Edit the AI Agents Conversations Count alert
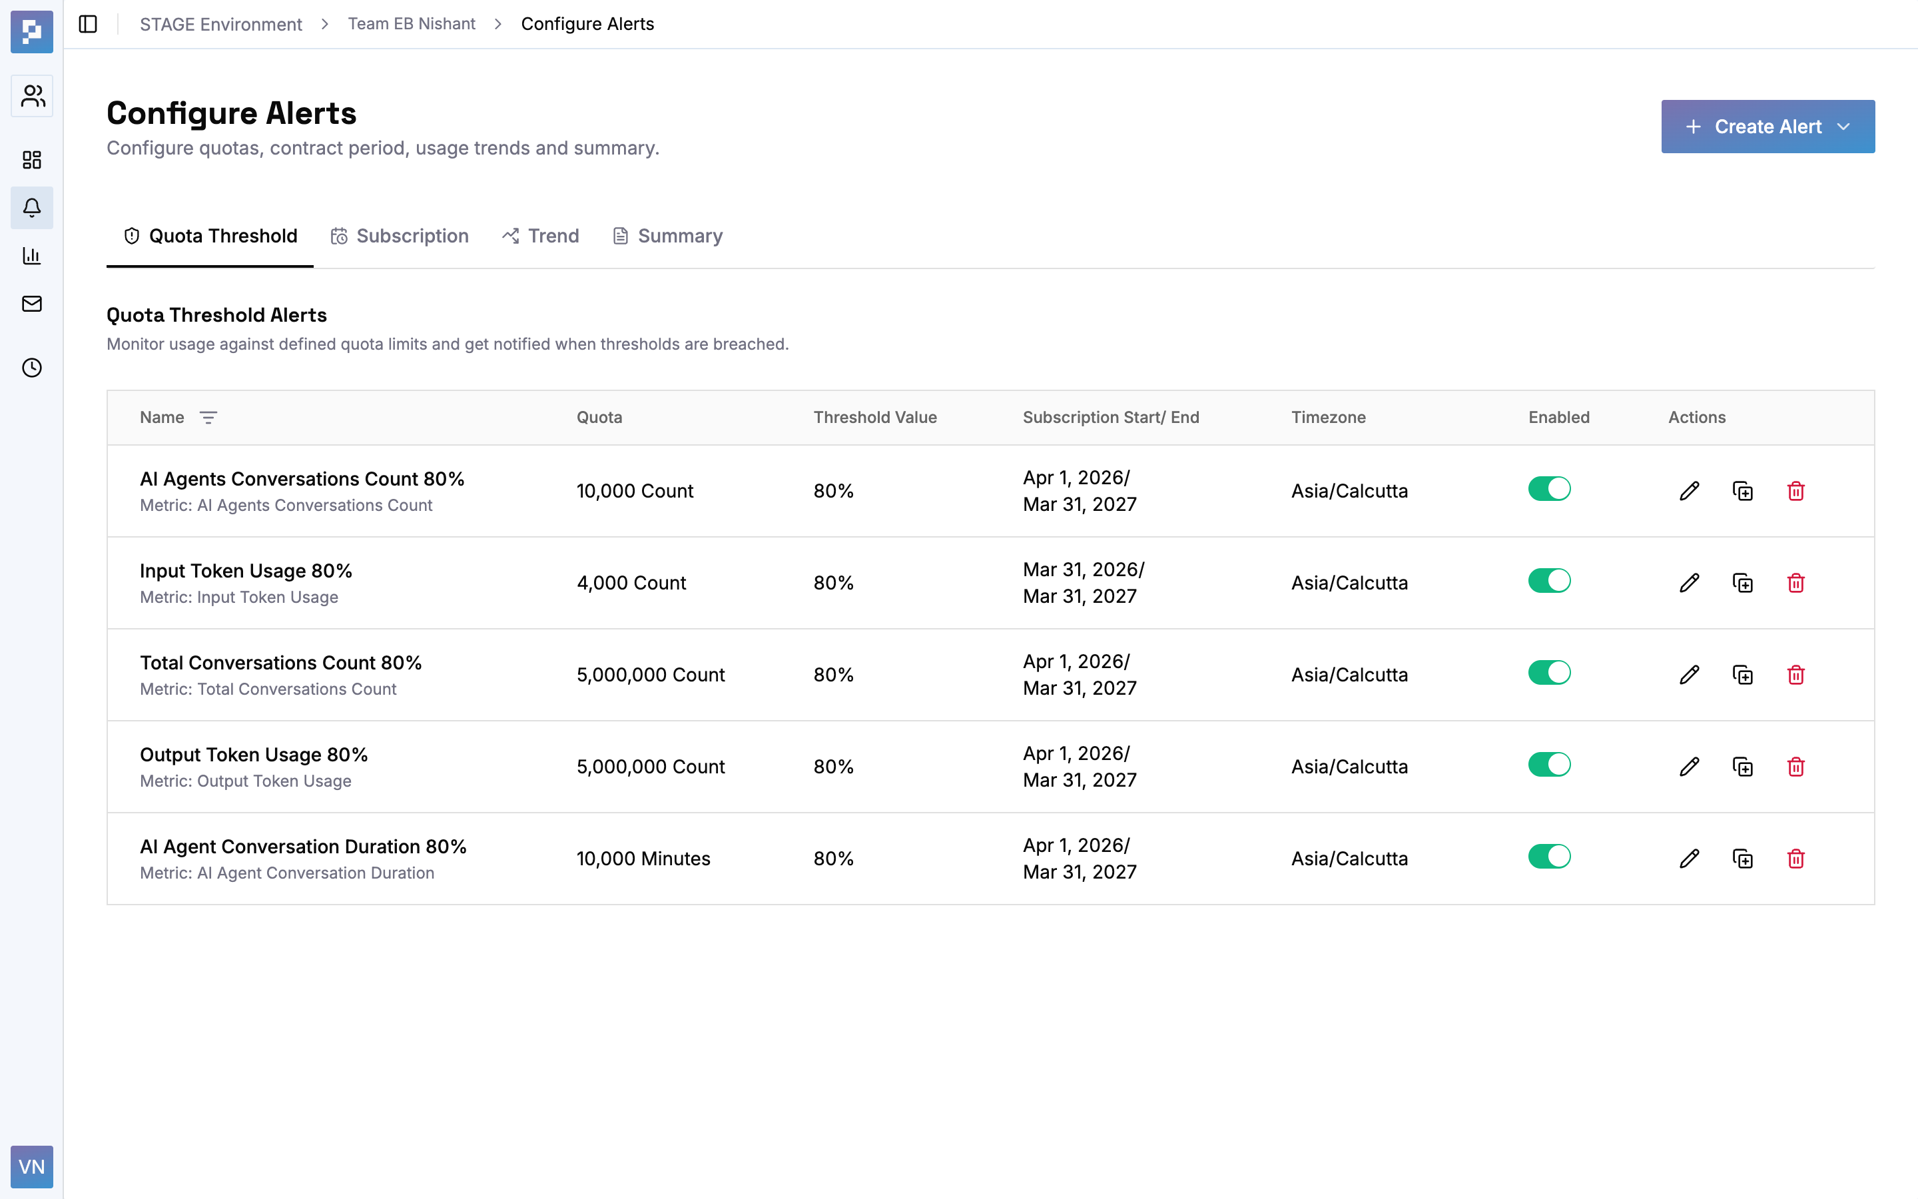This screenshot has height=1199, width=1918. 1689,491
